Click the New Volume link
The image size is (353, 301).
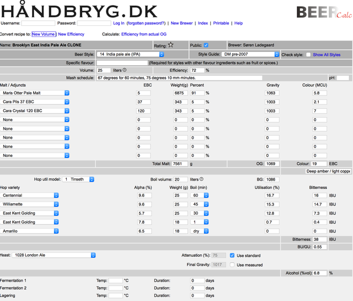[x=44, y=34]
